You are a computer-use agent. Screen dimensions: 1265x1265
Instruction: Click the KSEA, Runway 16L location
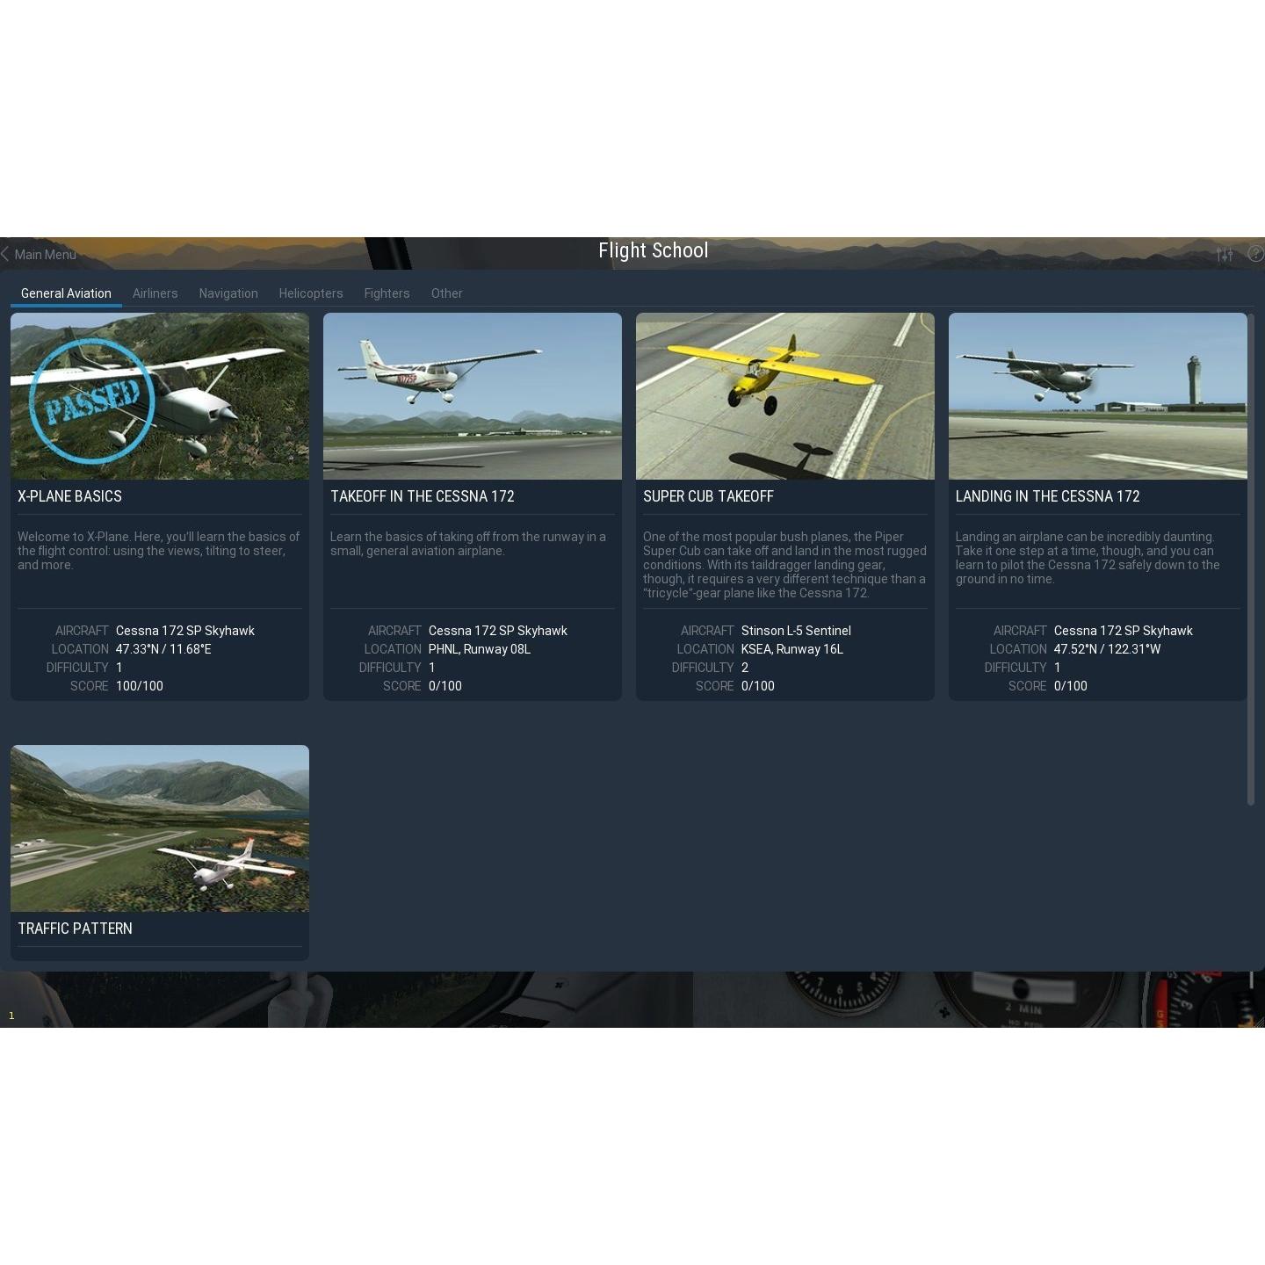[x=792, y=649]
